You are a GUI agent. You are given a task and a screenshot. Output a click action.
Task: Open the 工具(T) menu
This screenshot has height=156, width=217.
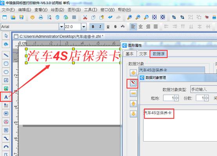[90, 10]
